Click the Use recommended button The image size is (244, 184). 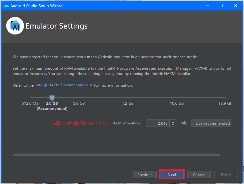coord(211,123)
